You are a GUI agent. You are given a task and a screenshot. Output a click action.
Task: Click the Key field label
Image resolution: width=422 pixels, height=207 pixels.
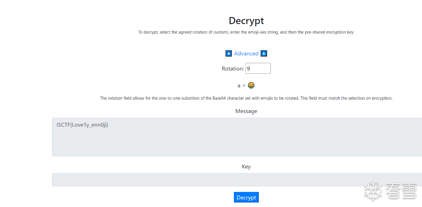coord(246,167)
